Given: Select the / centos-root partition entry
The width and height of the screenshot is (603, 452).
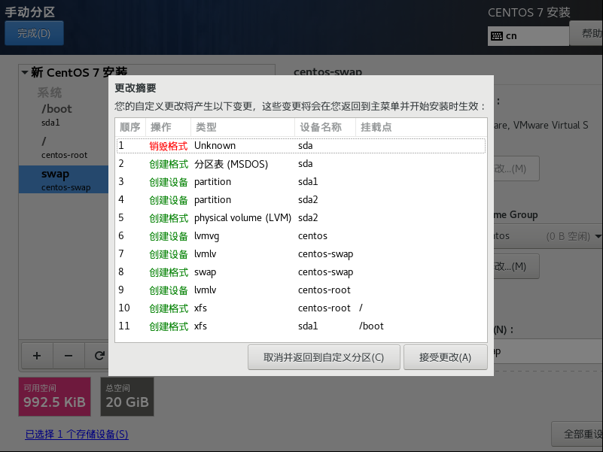Looking at the screenshot, I should coord(64,148).
